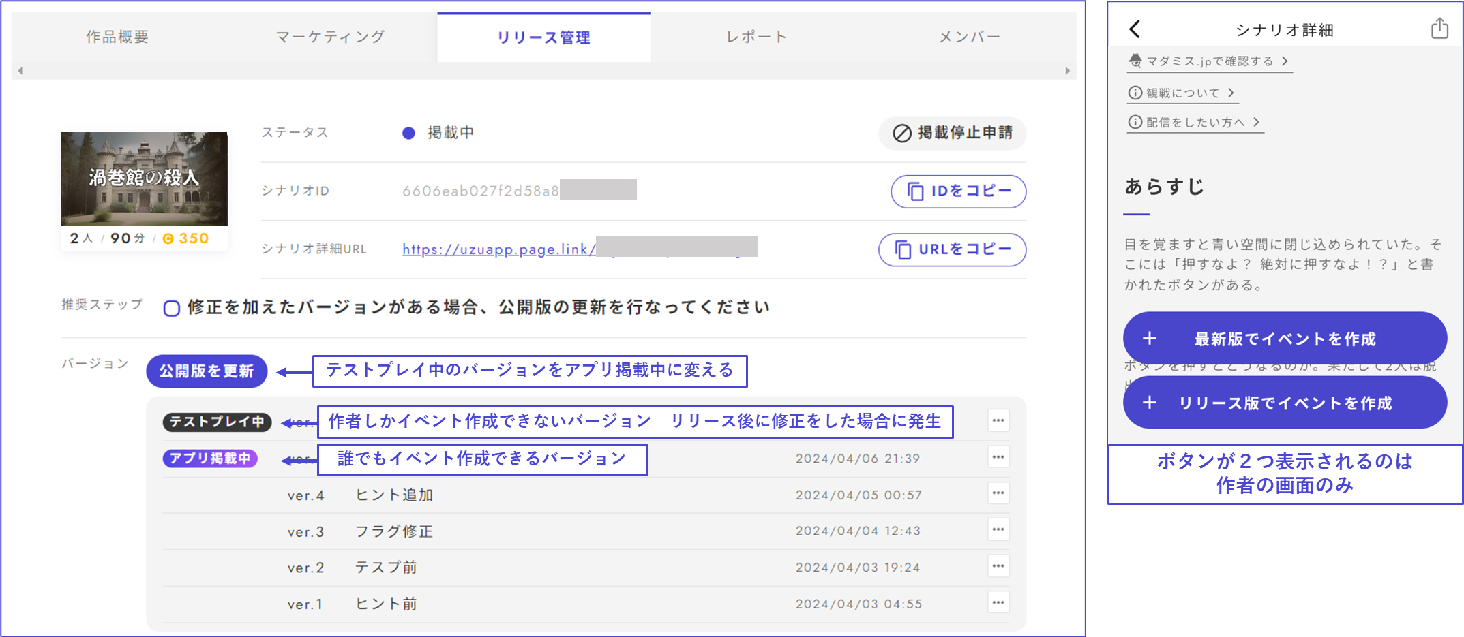Switch to the レポート tab
Viewport: 1464px width, 637px height.
point(756,37)
